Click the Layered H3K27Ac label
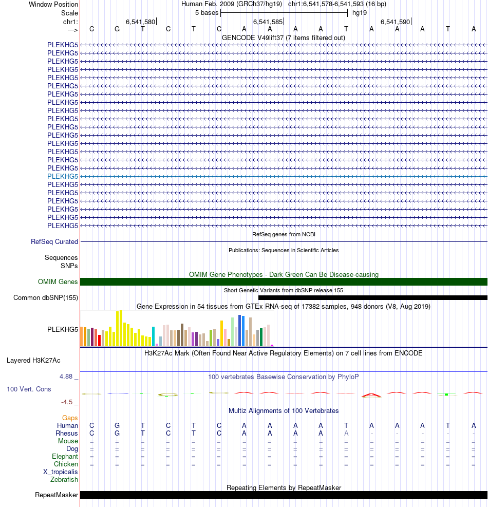The width and height of the screenshot is (488, 507). [33, 361]
